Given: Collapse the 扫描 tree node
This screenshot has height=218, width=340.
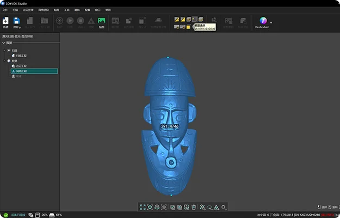Looking at the screenshot, I should coord(5,50).
